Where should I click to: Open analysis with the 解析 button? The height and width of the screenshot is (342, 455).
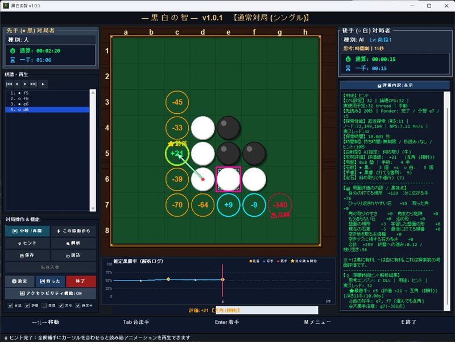click(73, 243)
